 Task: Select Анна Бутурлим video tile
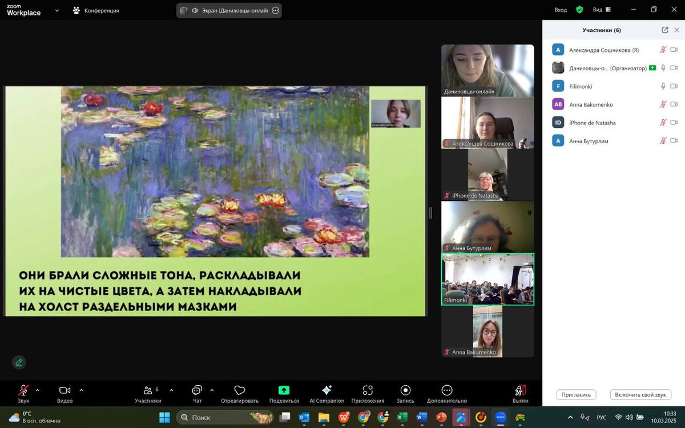(x=487, y=227)
